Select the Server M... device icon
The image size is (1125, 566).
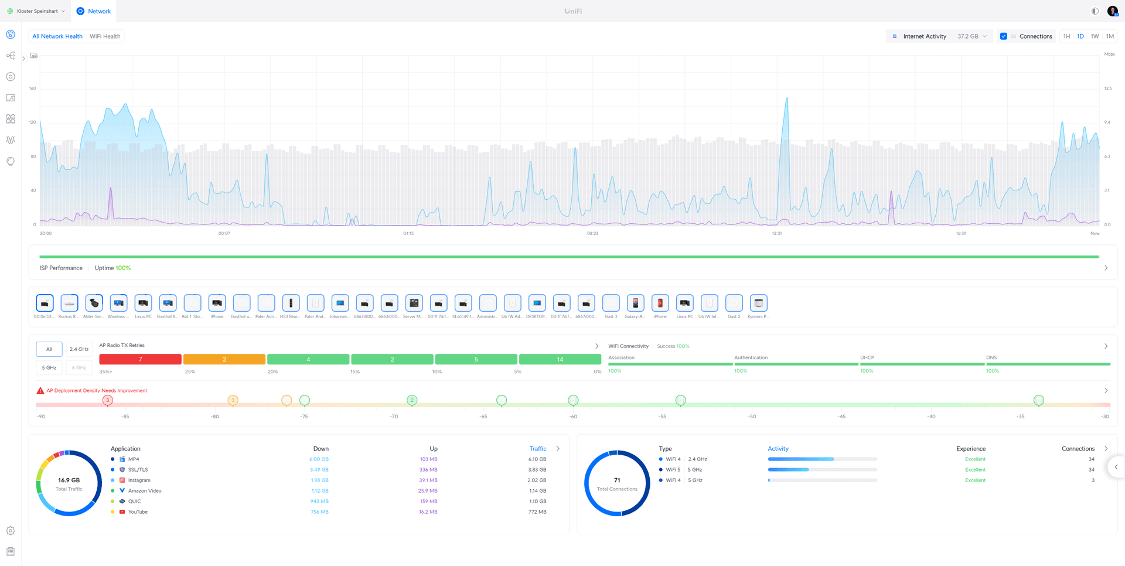click(x=414, y=303)
